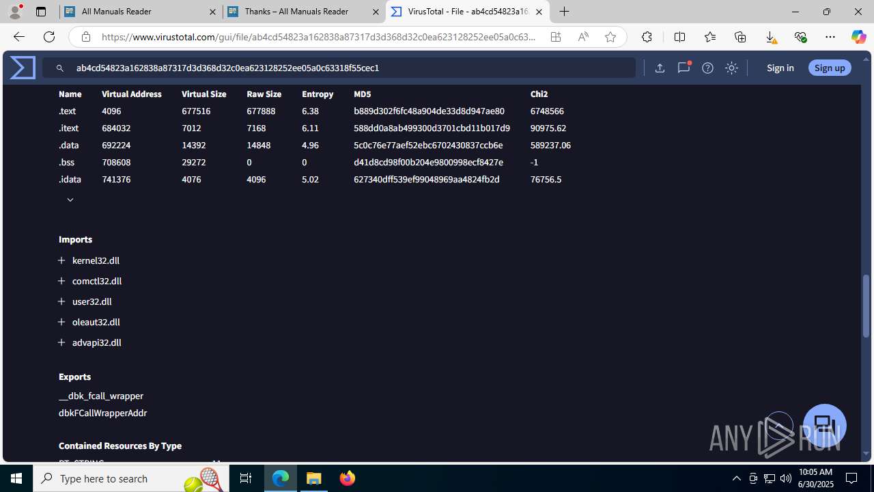Click the .idata Chi2 value 76756.5
This screenshot has height=492, width=874.
[x=546, y=179]
